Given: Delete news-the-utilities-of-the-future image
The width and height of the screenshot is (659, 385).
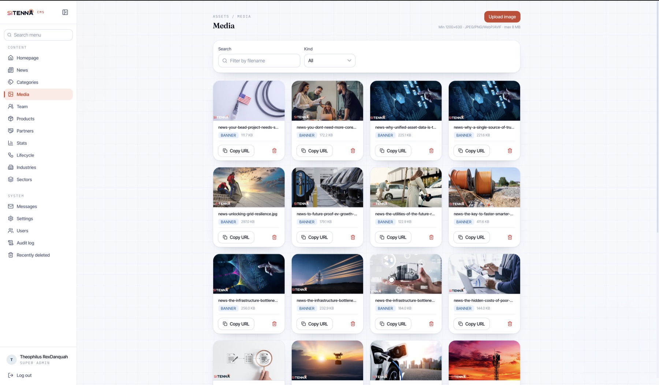Looking at the screenshot, I should [x=431, y=237].
